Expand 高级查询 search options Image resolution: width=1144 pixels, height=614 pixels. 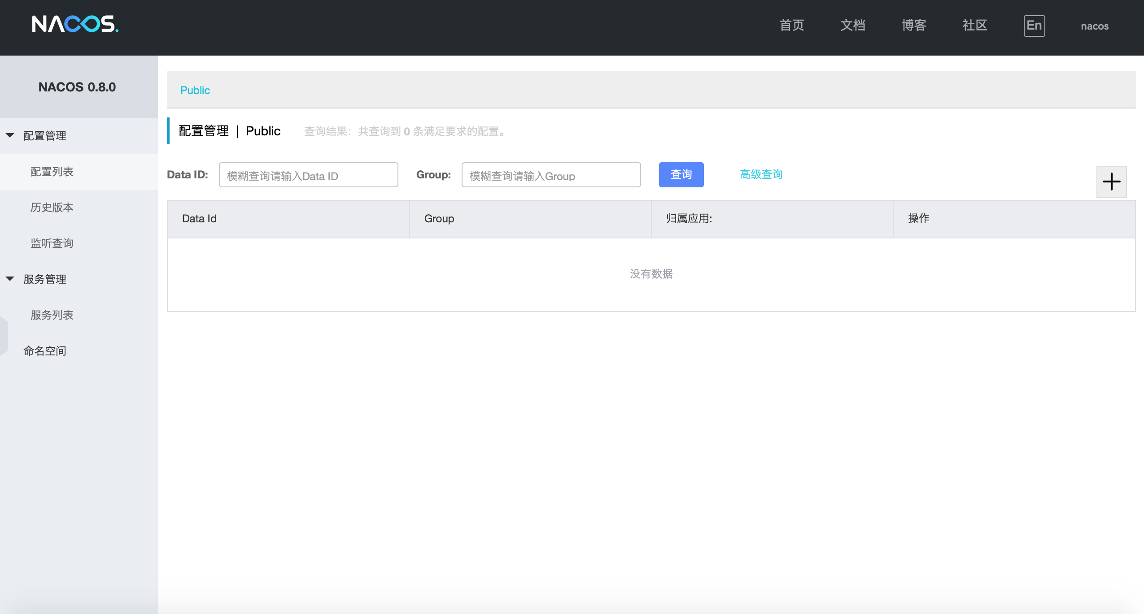pyautogui.click(x=760, y=174)
